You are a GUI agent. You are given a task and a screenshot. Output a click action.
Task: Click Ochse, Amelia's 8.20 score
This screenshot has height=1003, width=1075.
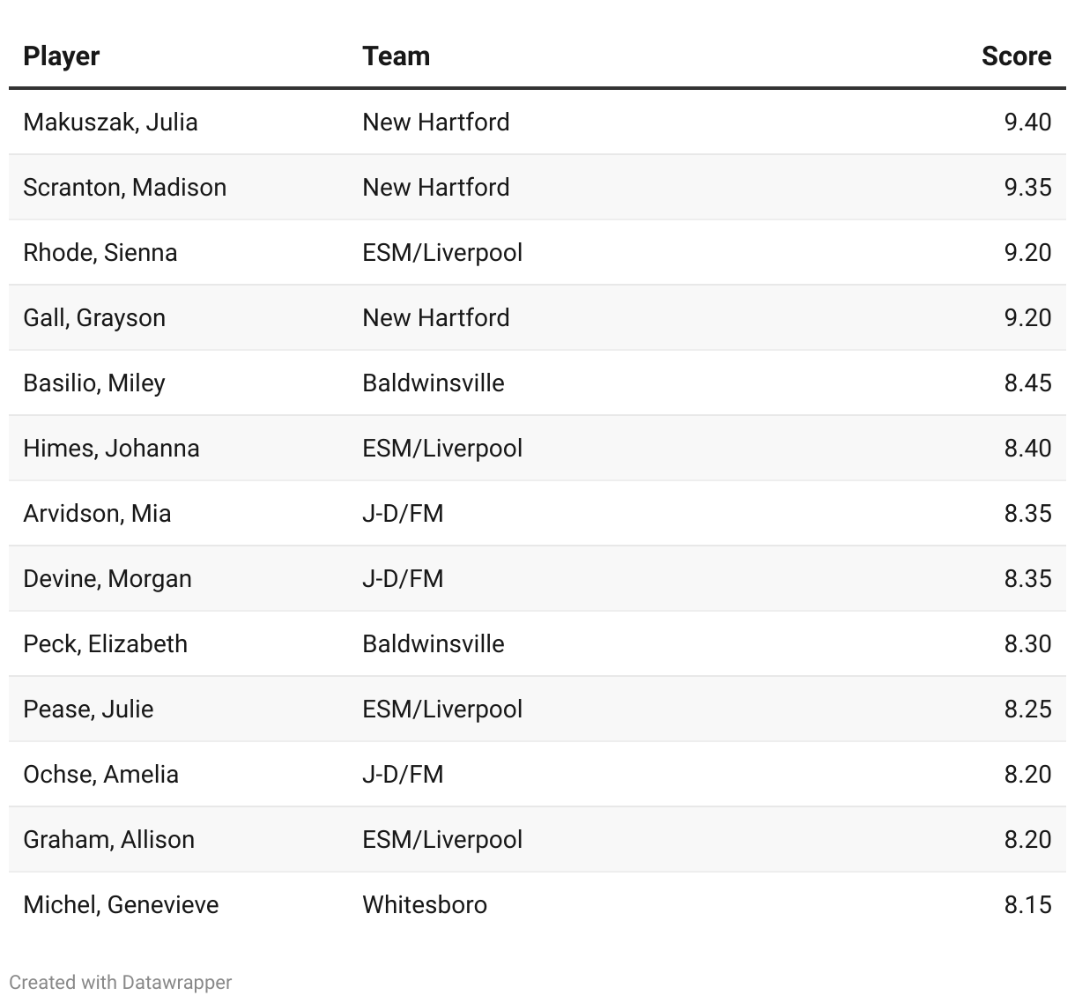coord(1027,774)
